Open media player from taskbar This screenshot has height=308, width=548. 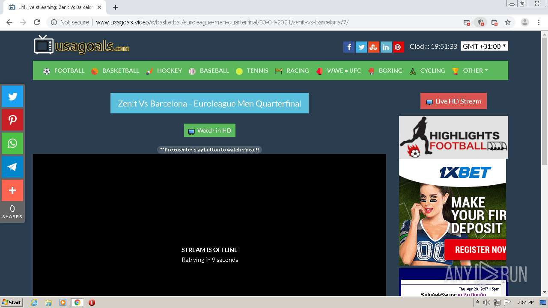[x=63, y=302]
